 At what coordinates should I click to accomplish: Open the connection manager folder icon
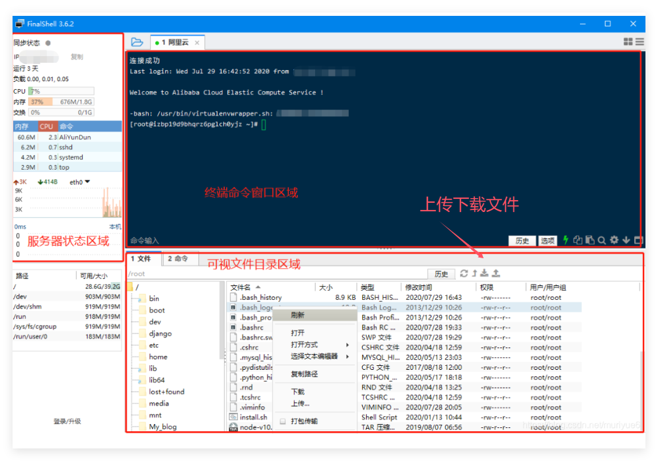coord(137,42)
